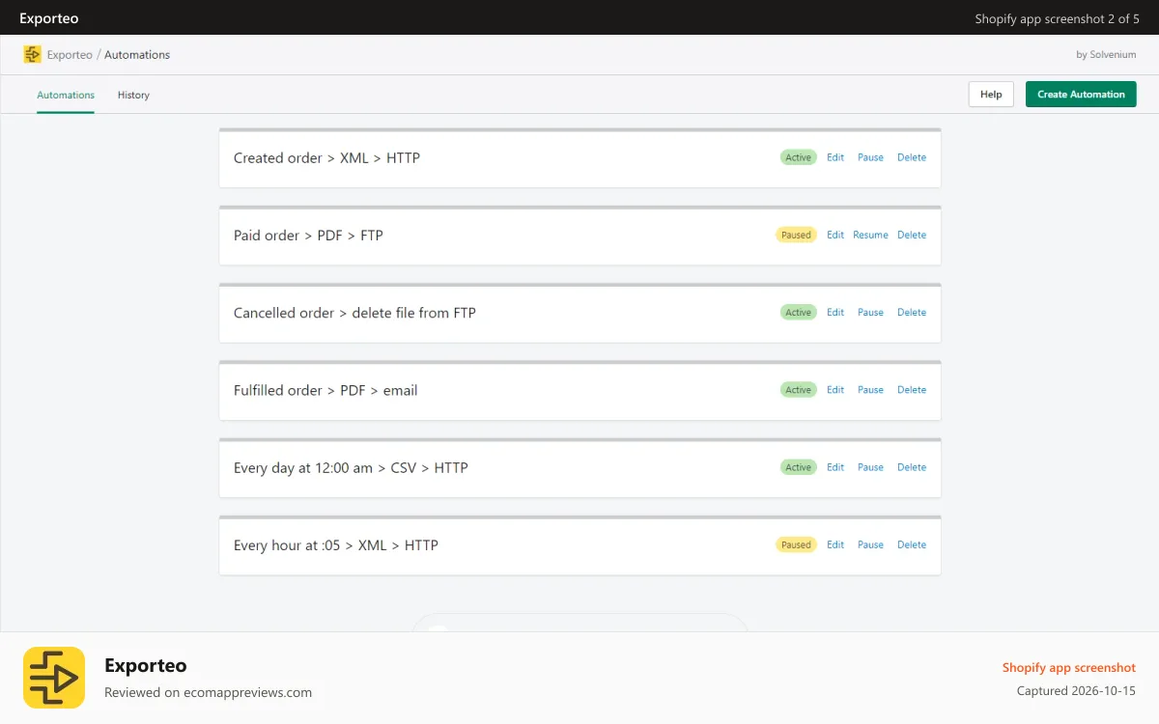The width and height of the screenshot is (1159, 724).
Task: Click Exporteo breadcrumb link
Action: (x=70, y=55)
